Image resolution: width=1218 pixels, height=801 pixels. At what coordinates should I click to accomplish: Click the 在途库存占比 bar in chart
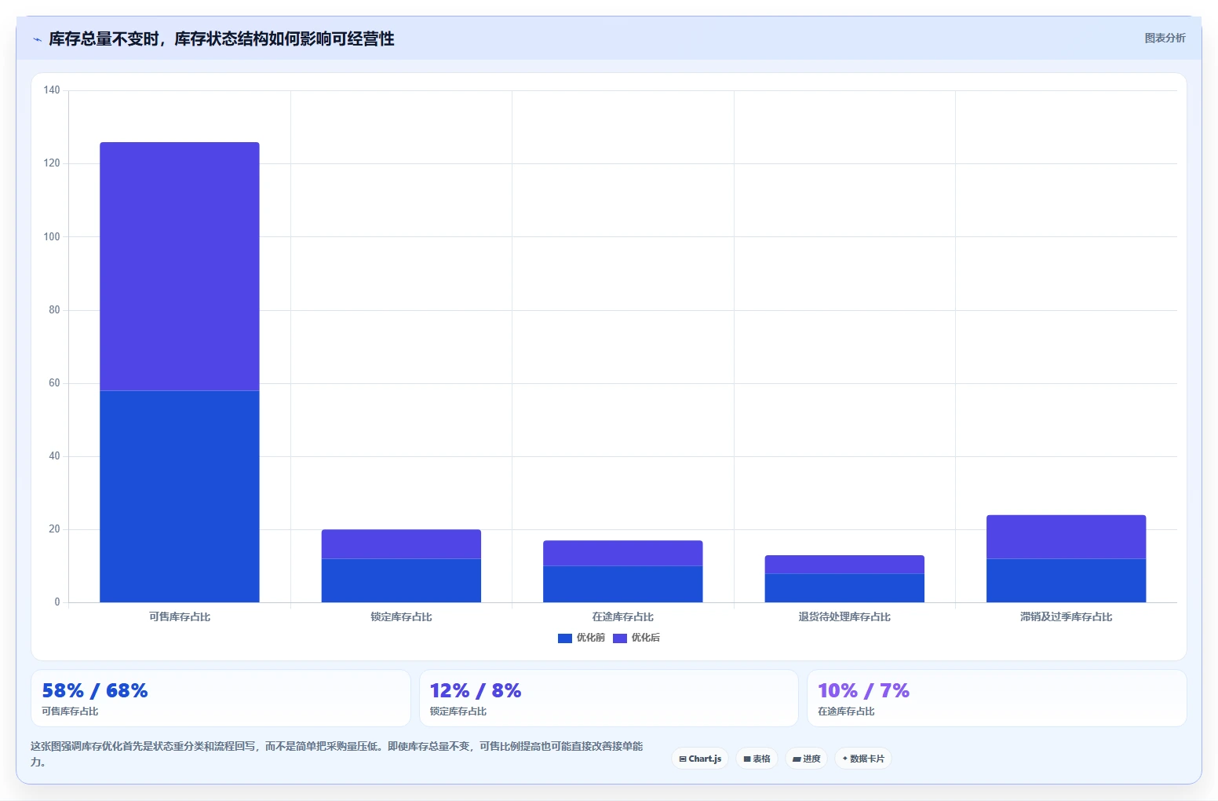click(623, 572)
